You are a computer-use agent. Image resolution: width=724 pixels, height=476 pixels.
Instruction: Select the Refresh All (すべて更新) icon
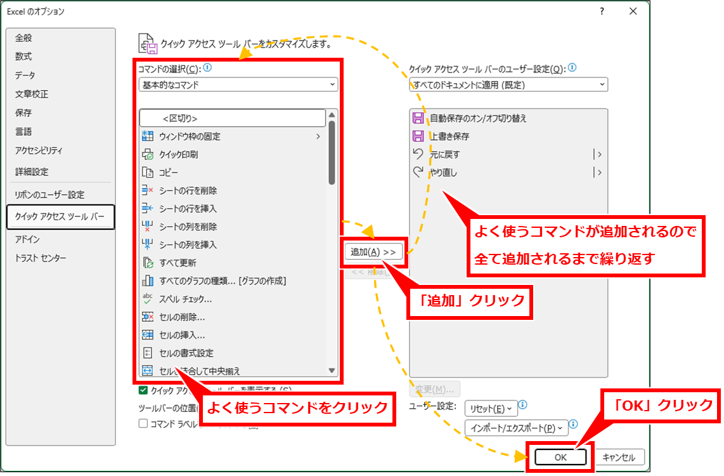[148, 263]
